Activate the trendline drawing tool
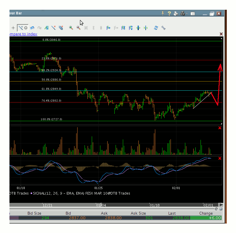Screen dimensions: 236x233 coord(21,28)
